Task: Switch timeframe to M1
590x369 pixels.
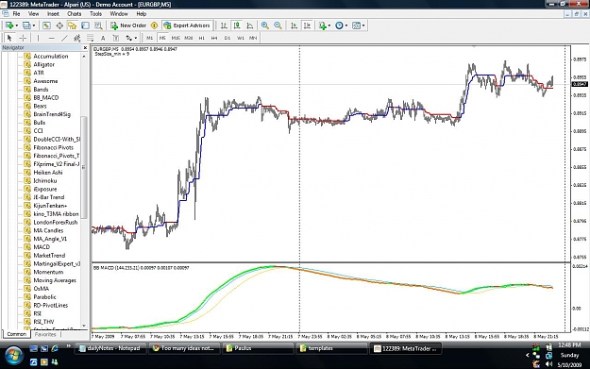Action: [x=150, y=38]
